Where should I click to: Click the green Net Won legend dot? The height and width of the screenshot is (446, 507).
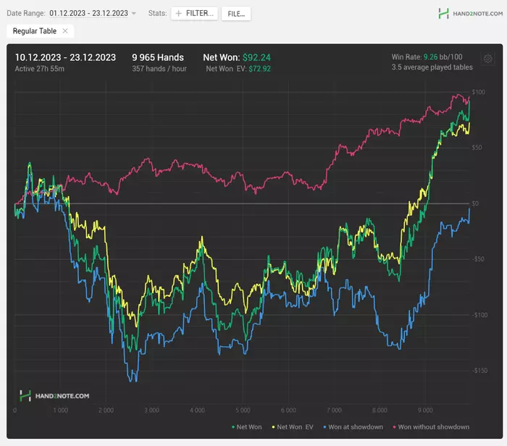[x=232, y=427]
